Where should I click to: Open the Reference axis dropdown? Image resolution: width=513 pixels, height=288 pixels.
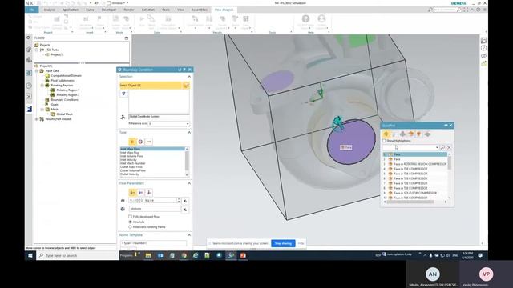pyautogui.click(x=188, y=124)
